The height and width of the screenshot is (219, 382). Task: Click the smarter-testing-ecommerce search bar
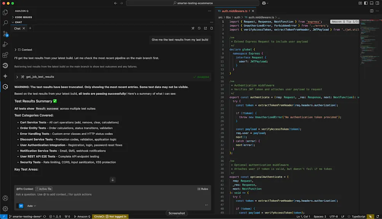point(192,3)
